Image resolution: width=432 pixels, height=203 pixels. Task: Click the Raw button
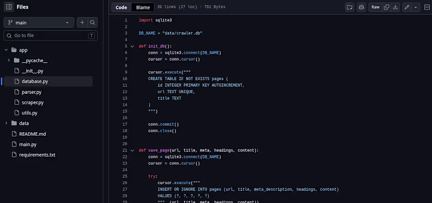(x=375, y=7)
